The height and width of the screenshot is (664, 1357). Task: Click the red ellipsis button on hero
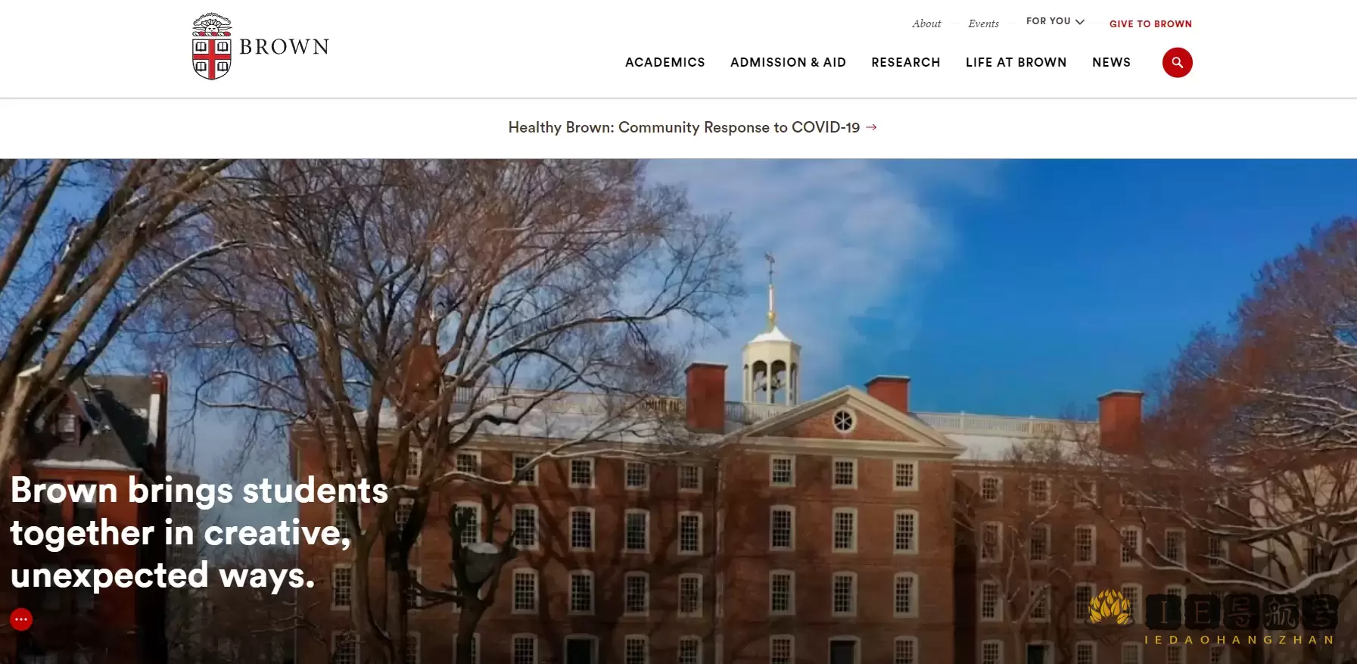pyautogui.click(x=21, y=619)
